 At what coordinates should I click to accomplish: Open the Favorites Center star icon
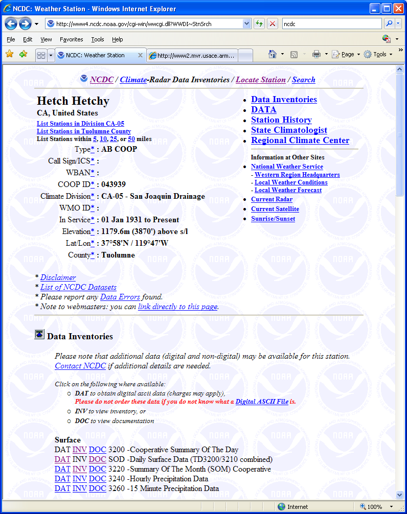[x=9, y=54]
